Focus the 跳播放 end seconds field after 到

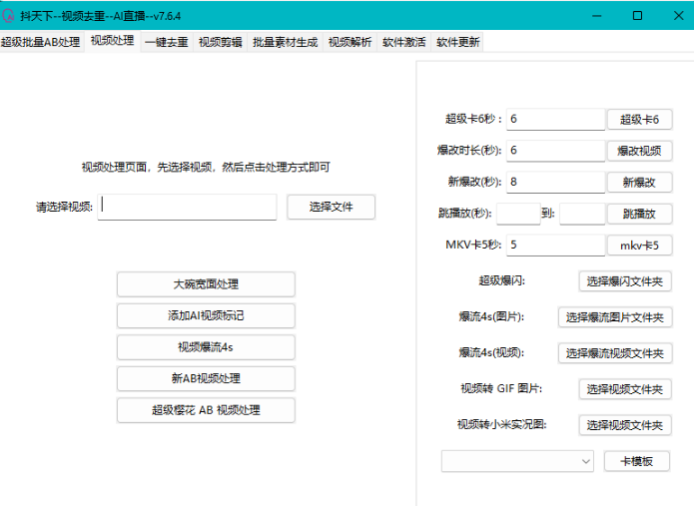pyautogui.click(x=582, y=214)
